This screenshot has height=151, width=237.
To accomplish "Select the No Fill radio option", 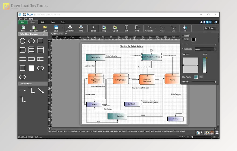I will tap(183, 35).
